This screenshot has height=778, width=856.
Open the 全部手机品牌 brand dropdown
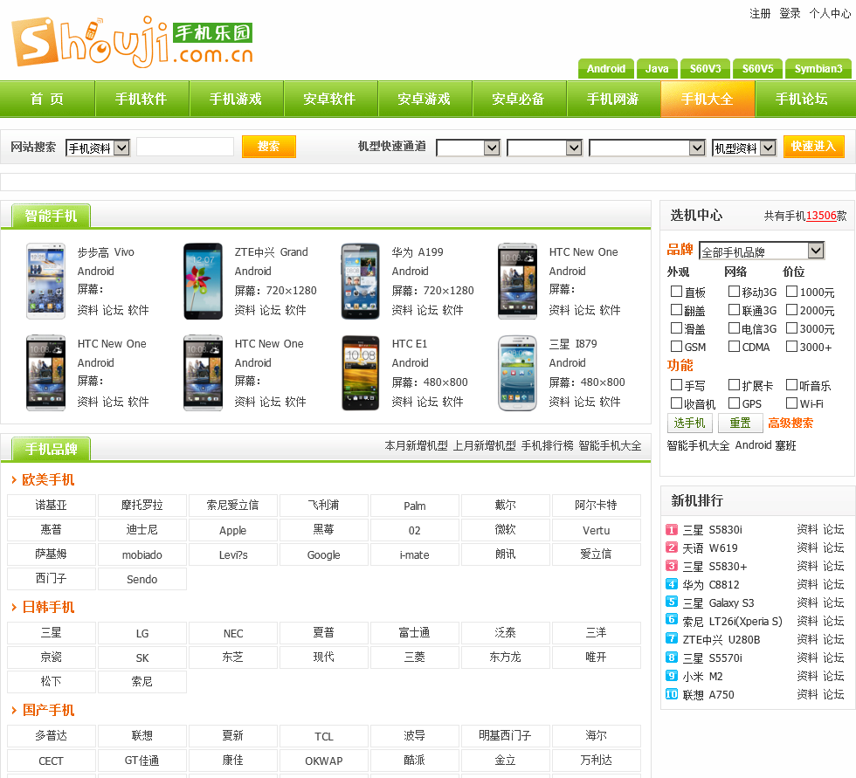[761, 251]
